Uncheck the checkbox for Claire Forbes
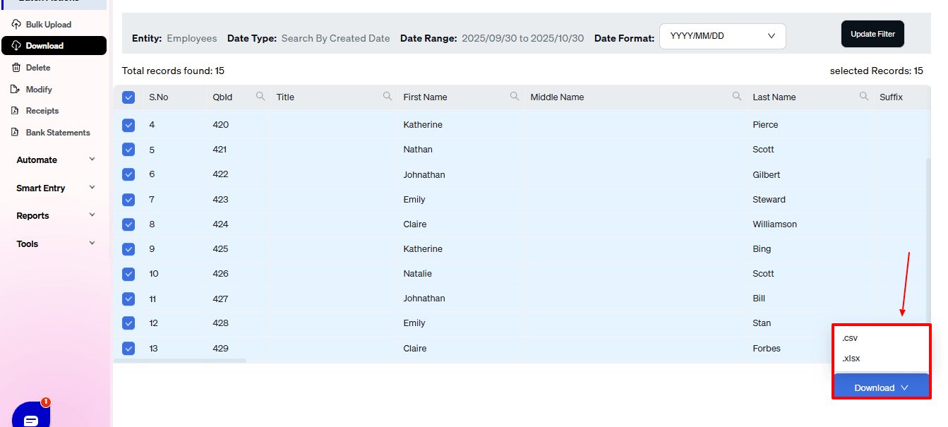The height and width of the screenshot is (427, 948). tap(128, 348)
